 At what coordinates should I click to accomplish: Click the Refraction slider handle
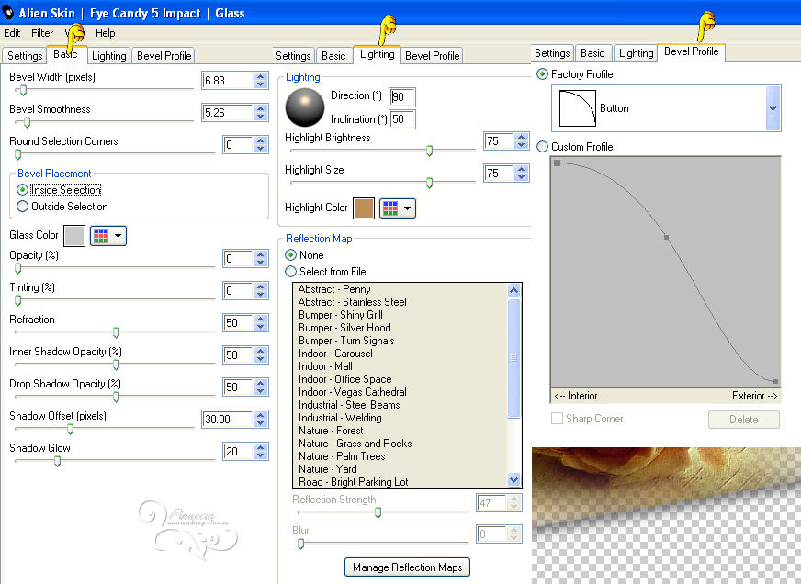pyautogui.click(x=116, y=332)
